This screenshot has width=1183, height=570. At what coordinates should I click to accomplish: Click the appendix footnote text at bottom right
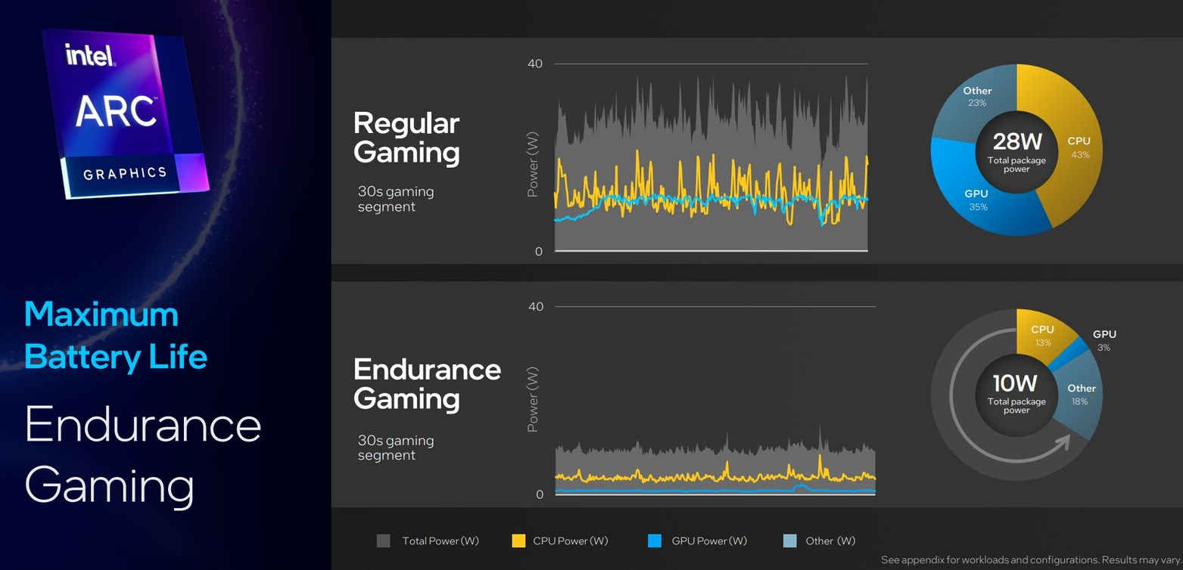[x=1029, y=560]
